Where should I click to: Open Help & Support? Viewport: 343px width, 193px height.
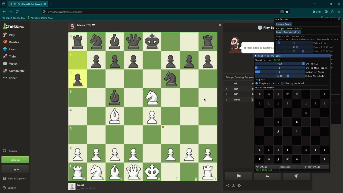[14, 179]
